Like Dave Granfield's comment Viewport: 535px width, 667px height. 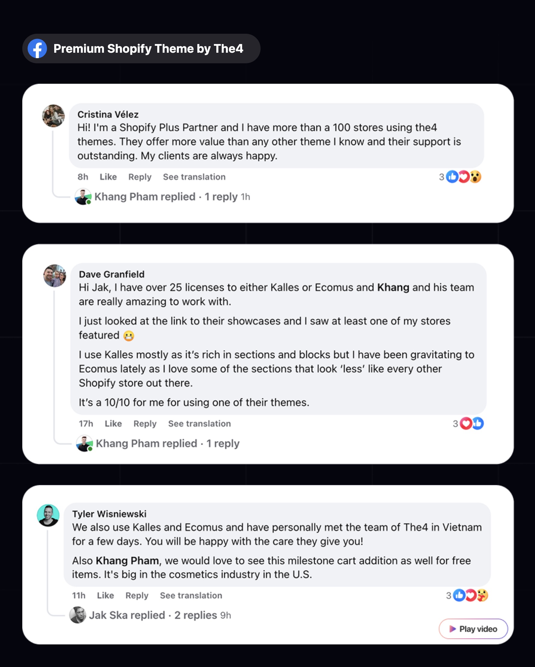pyautogui.click(x=113, y=424)
